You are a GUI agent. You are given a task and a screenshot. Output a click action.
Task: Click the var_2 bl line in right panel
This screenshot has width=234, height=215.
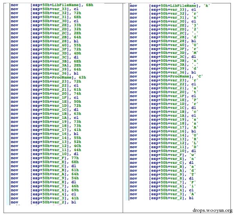pyautogui.click(x=162, y=198)
